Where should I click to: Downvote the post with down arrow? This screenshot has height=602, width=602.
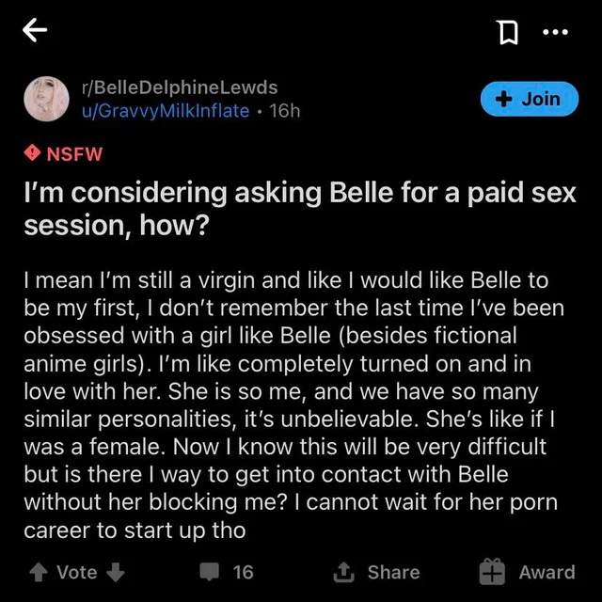click(x=116, y=573)
